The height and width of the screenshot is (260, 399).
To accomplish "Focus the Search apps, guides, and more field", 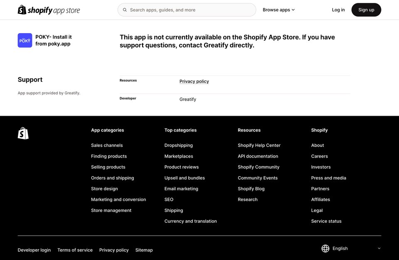I will [187, 10].
